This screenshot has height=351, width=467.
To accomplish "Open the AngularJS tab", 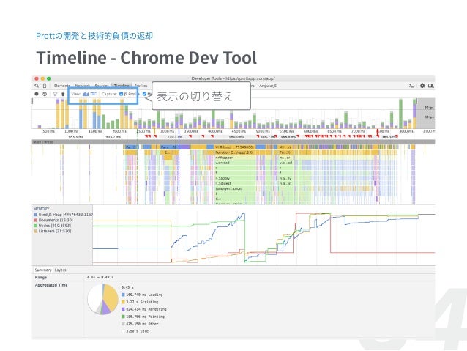I will coord(268,86).
